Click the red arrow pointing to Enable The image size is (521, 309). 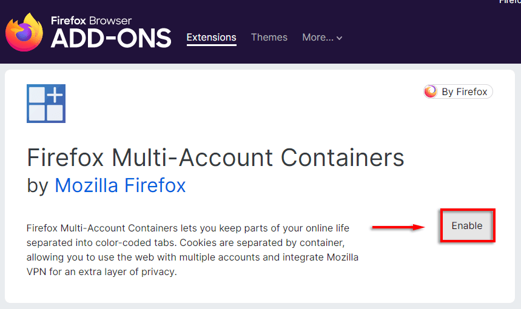tap(397, 227)
